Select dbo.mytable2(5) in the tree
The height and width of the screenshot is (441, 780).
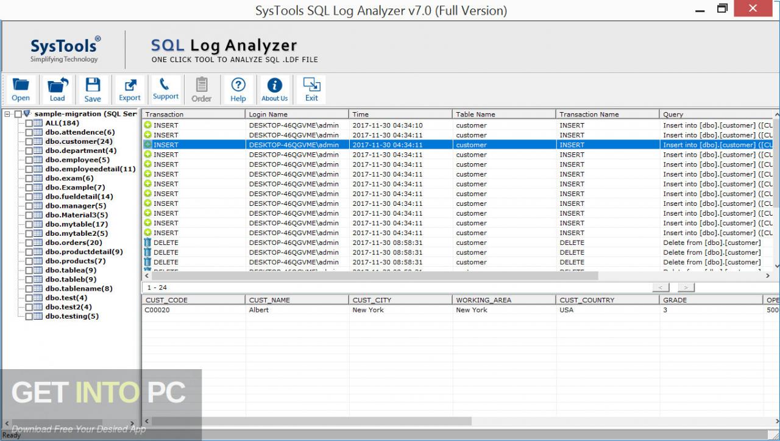click(x=77, y=233)
